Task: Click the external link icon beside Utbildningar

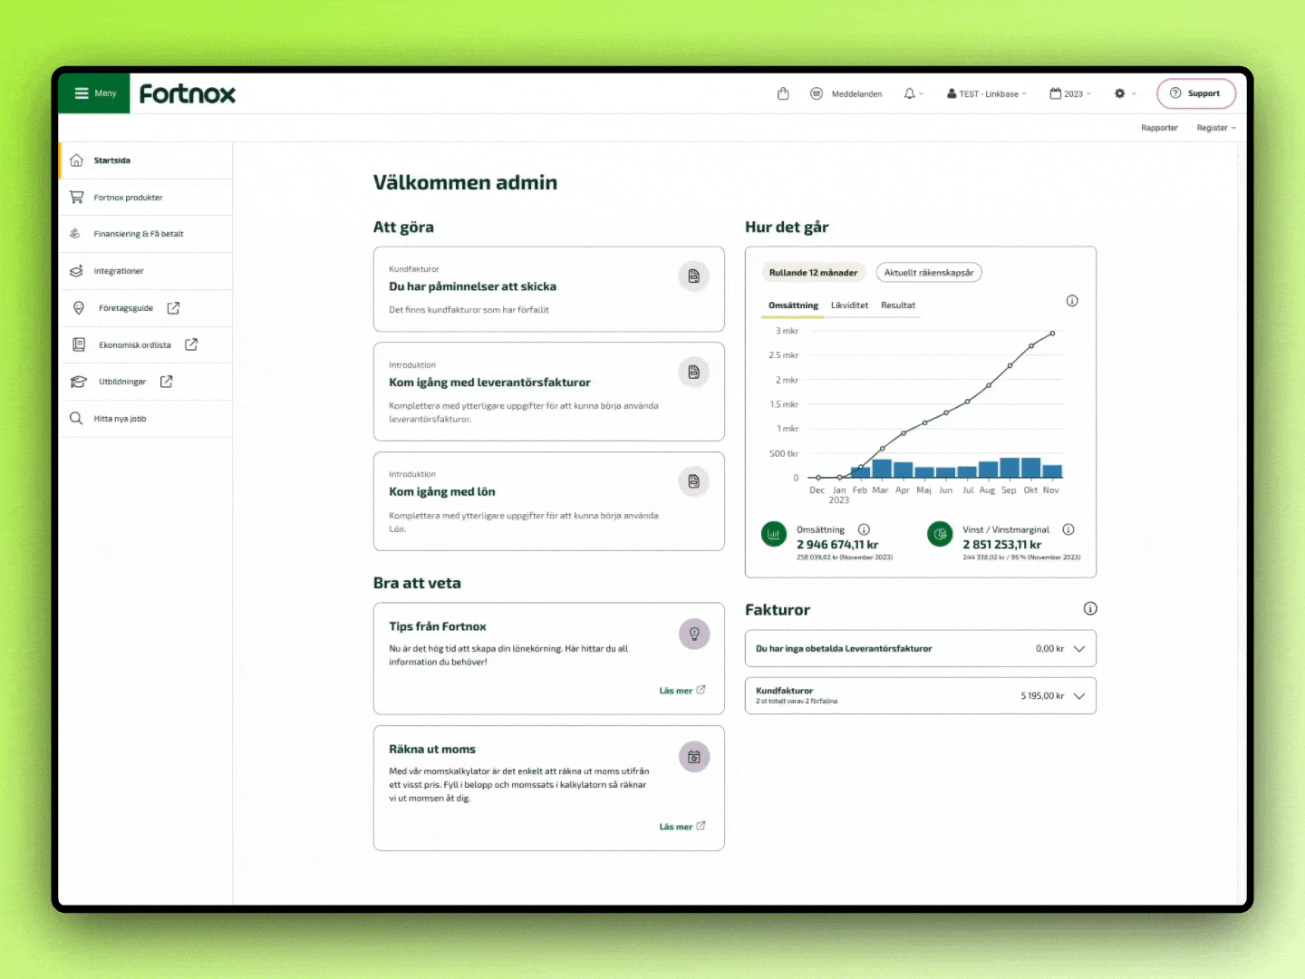Action: tap(167, 382)
